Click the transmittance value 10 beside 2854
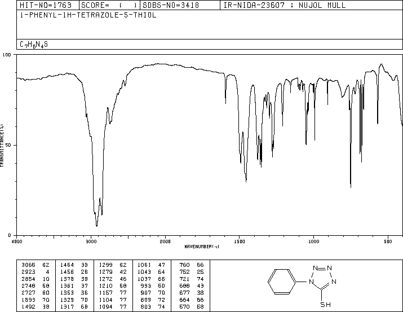Screen dimensions: 403x312 tap(46, 279)
